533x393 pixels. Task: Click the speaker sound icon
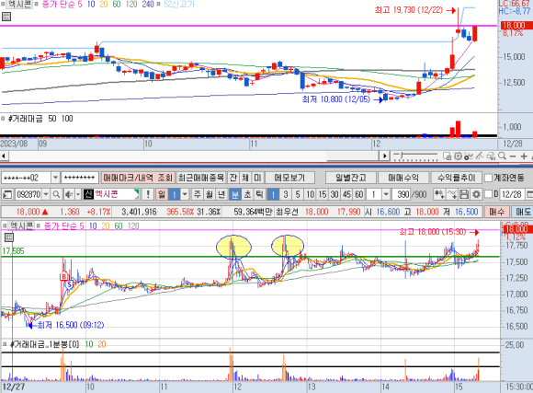tap(68, 194)
